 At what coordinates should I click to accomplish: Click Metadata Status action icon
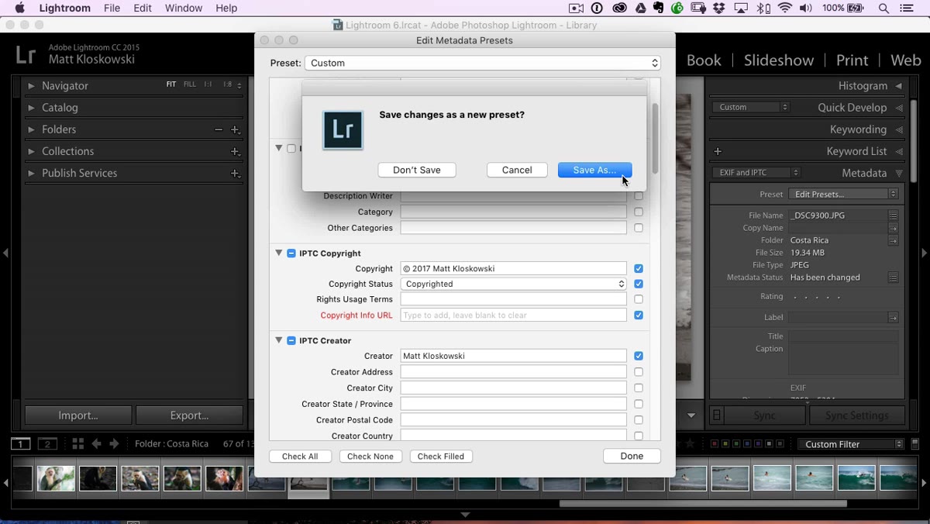(894, 278)
